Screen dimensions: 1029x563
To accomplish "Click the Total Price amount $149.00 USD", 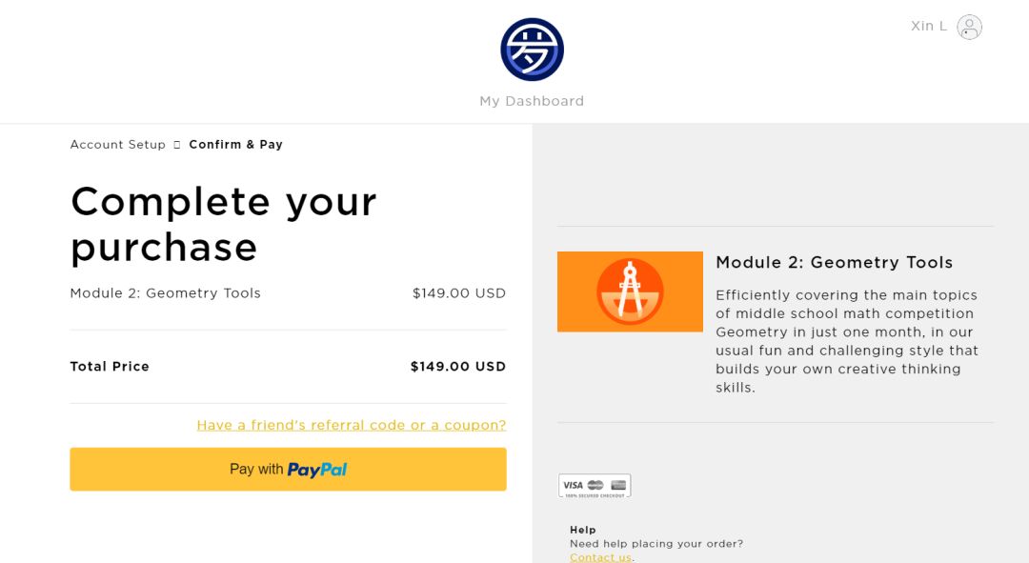I will tap(457, 367).
